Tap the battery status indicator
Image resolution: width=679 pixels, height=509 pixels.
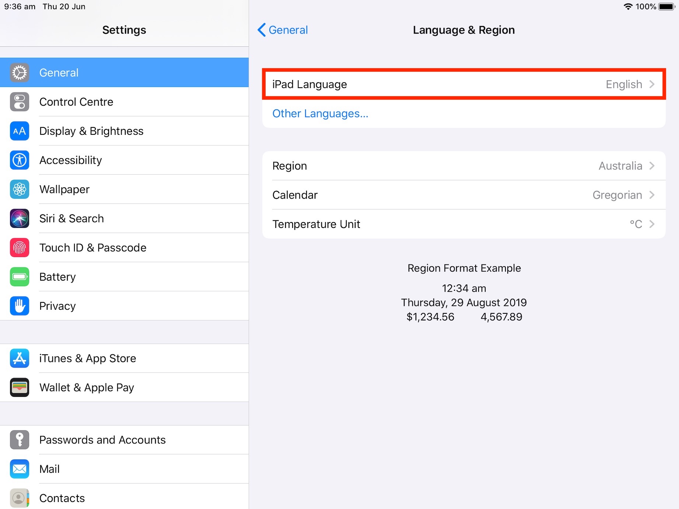pos(666,7)
